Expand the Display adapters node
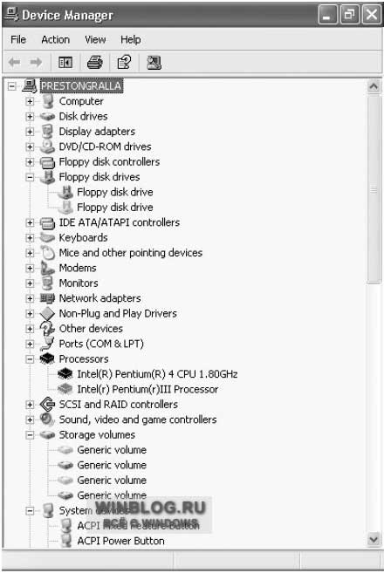Screen dimensions: 384x573 pyautogui.click(x=30, y=132)
